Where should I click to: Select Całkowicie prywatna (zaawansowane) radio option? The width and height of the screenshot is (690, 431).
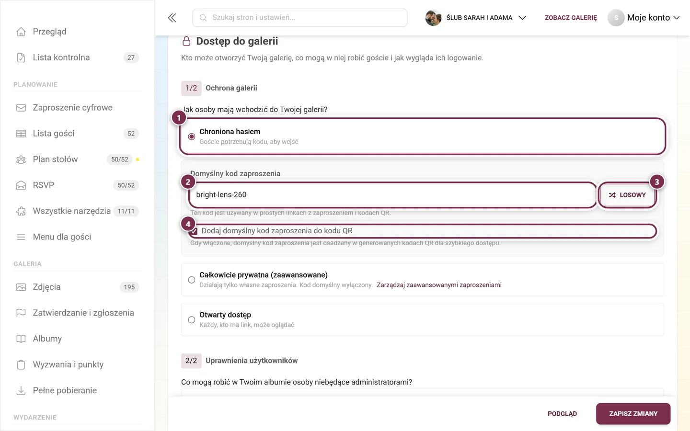click(x=192, y=280)
